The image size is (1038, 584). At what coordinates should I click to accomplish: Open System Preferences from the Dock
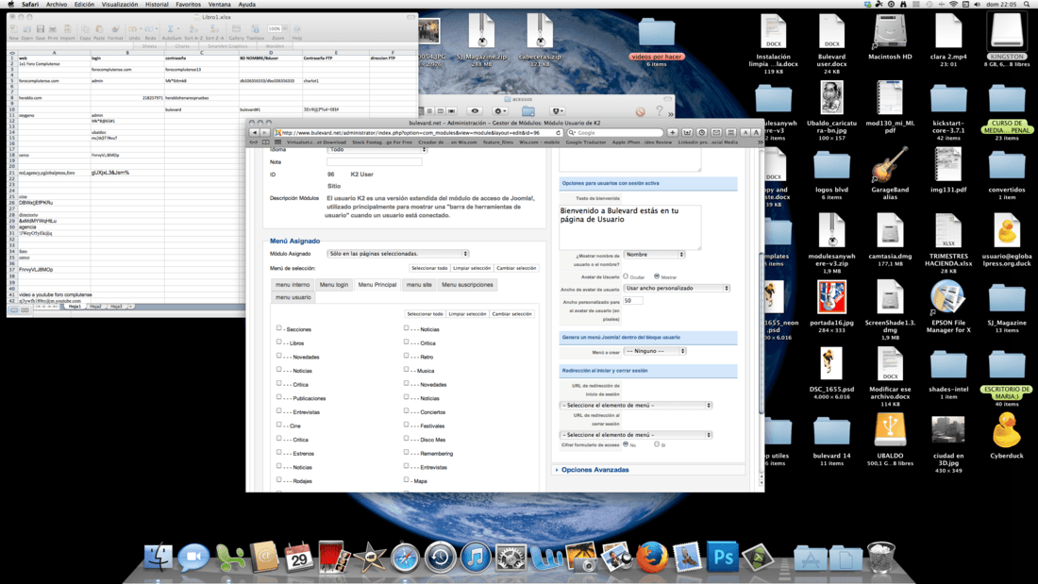point(511,558)
